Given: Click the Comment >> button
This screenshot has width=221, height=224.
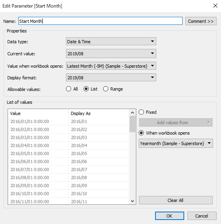Looking at the screenshot, I should (201, 21).
